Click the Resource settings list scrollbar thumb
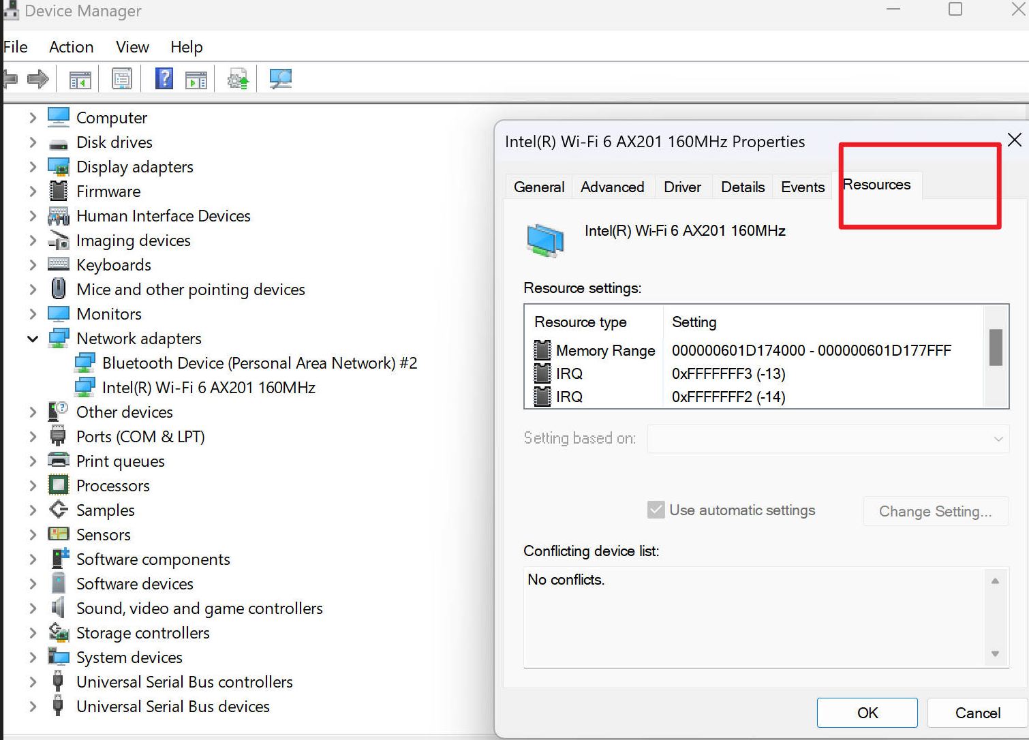This screenshot has height=740, width=1029. click(996, 348)
